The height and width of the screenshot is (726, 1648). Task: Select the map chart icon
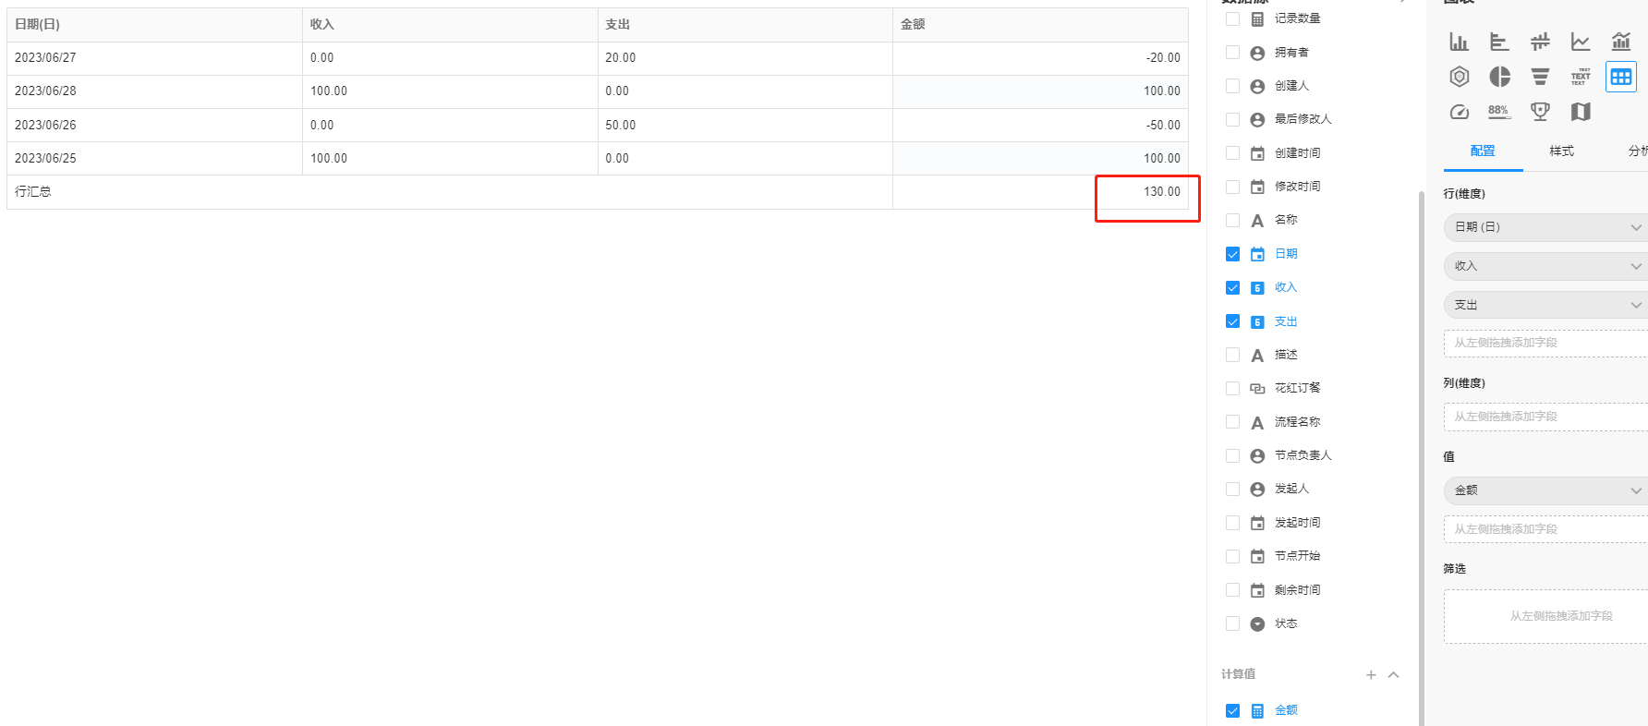(1581, 112)
